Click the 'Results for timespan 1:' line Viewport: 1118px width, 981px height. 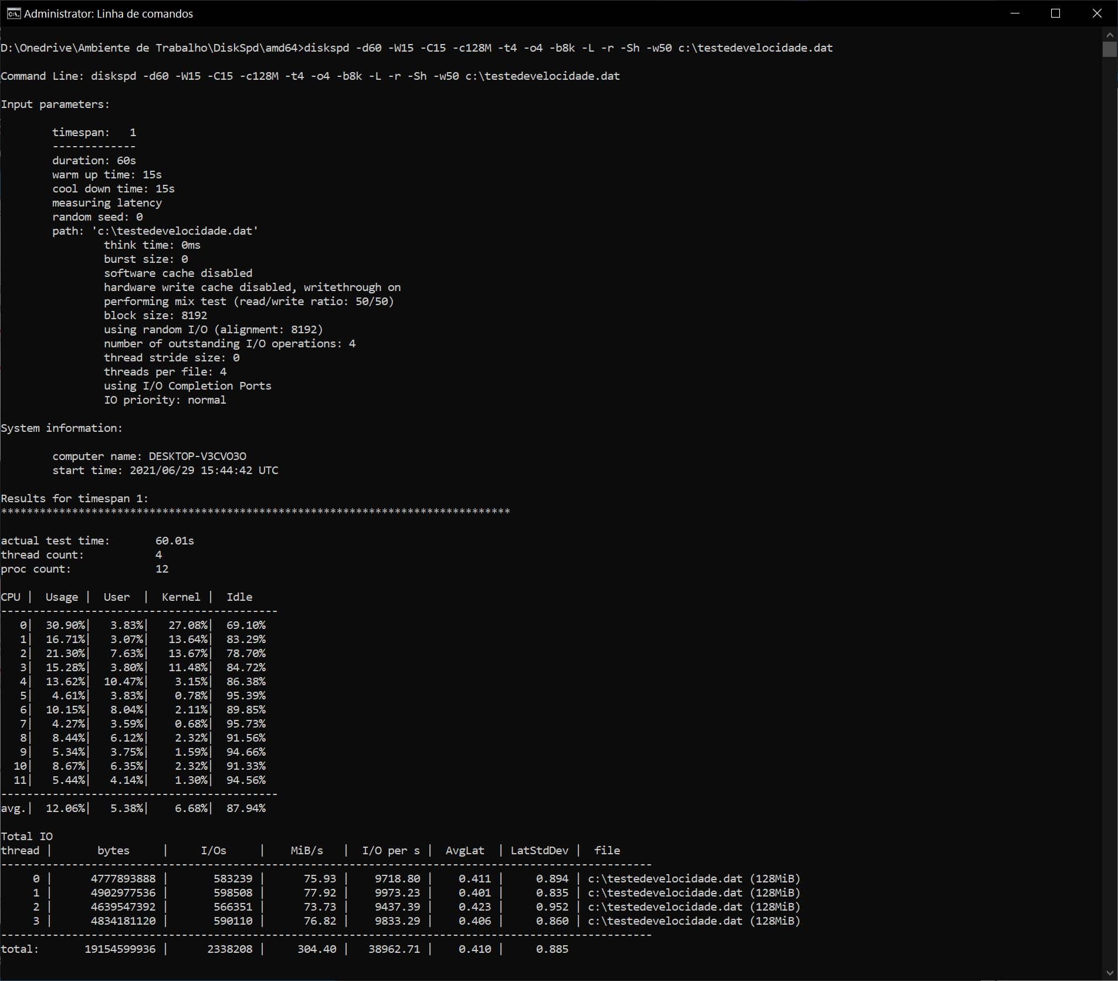[x=74, y=499]
